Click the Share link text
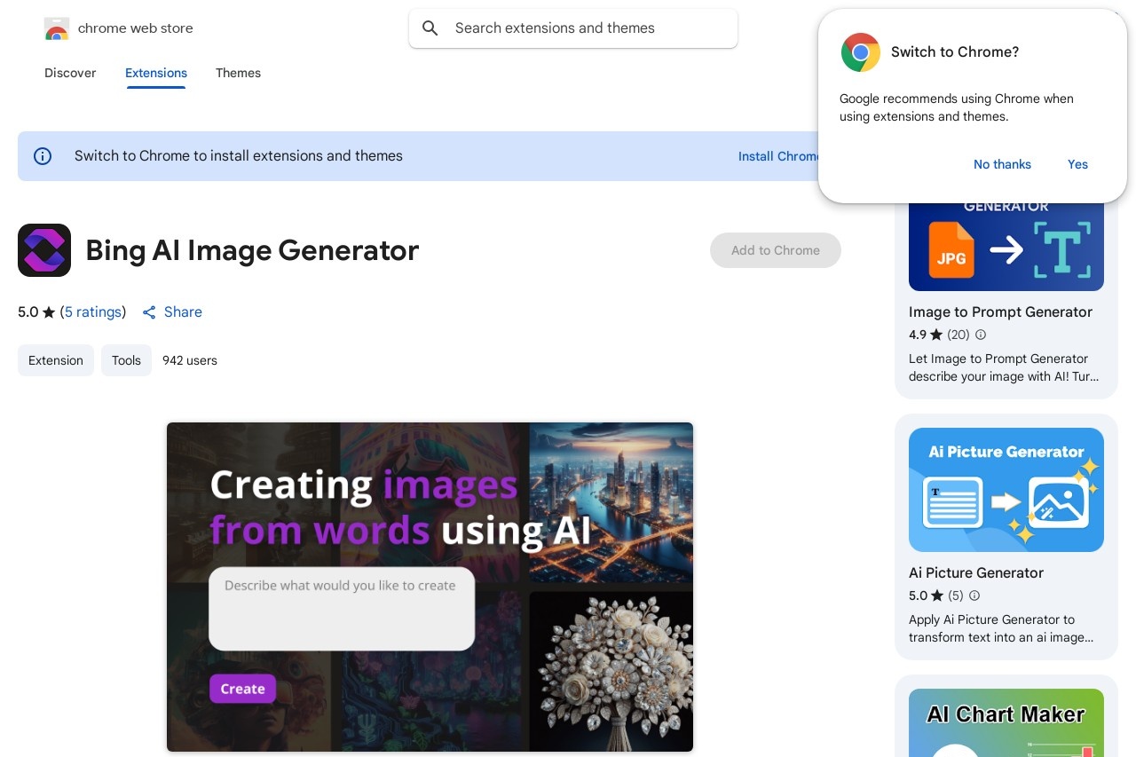Viewport: 1136px width, 757px height. point(183,312)
